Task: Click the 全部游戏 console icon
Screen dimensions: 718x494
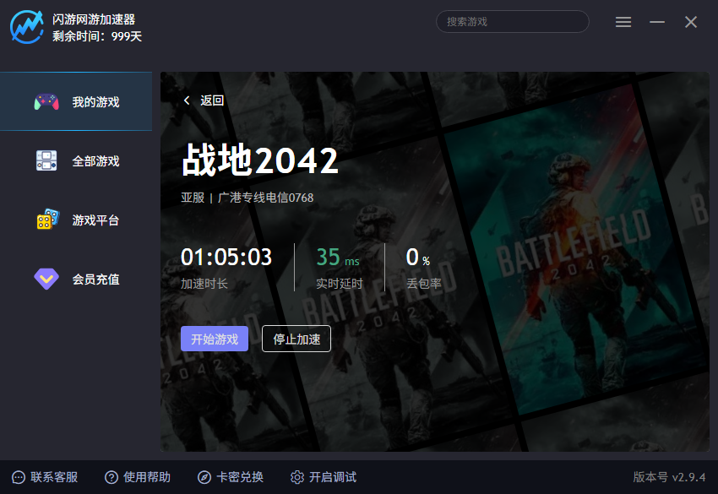Action: pyautogui.click(x=46, y=161)
